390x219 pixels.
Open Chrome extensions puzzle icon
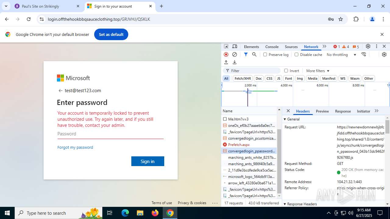(x=356, y=19)
